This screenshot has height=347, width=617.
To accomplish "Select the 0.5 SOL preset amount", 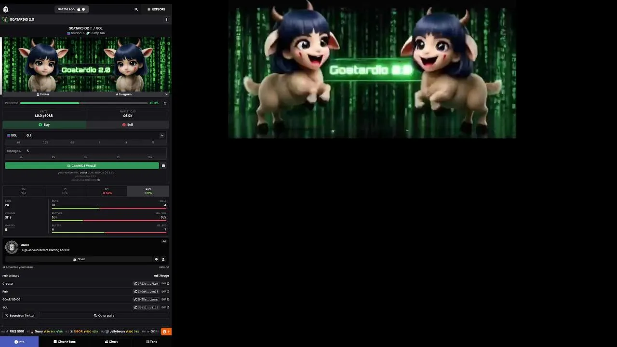I will point(72,143).
